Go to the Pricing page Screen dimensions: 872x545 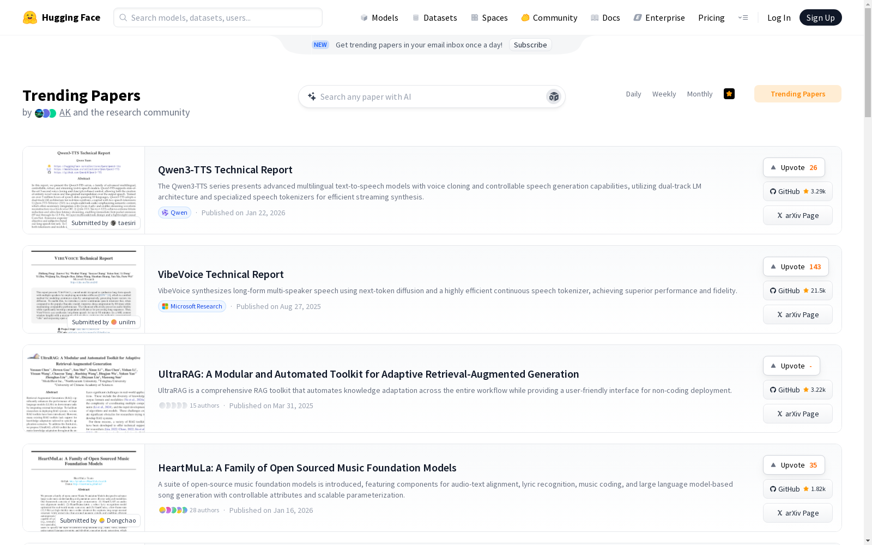711,17
